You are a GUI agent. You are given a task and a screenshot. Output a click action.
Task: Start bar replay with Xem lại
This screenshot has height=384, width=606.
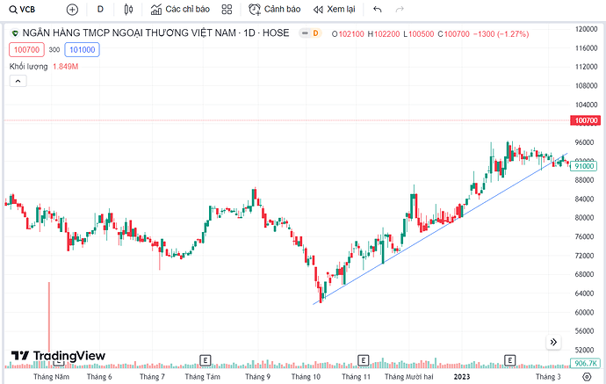[335, 10]
